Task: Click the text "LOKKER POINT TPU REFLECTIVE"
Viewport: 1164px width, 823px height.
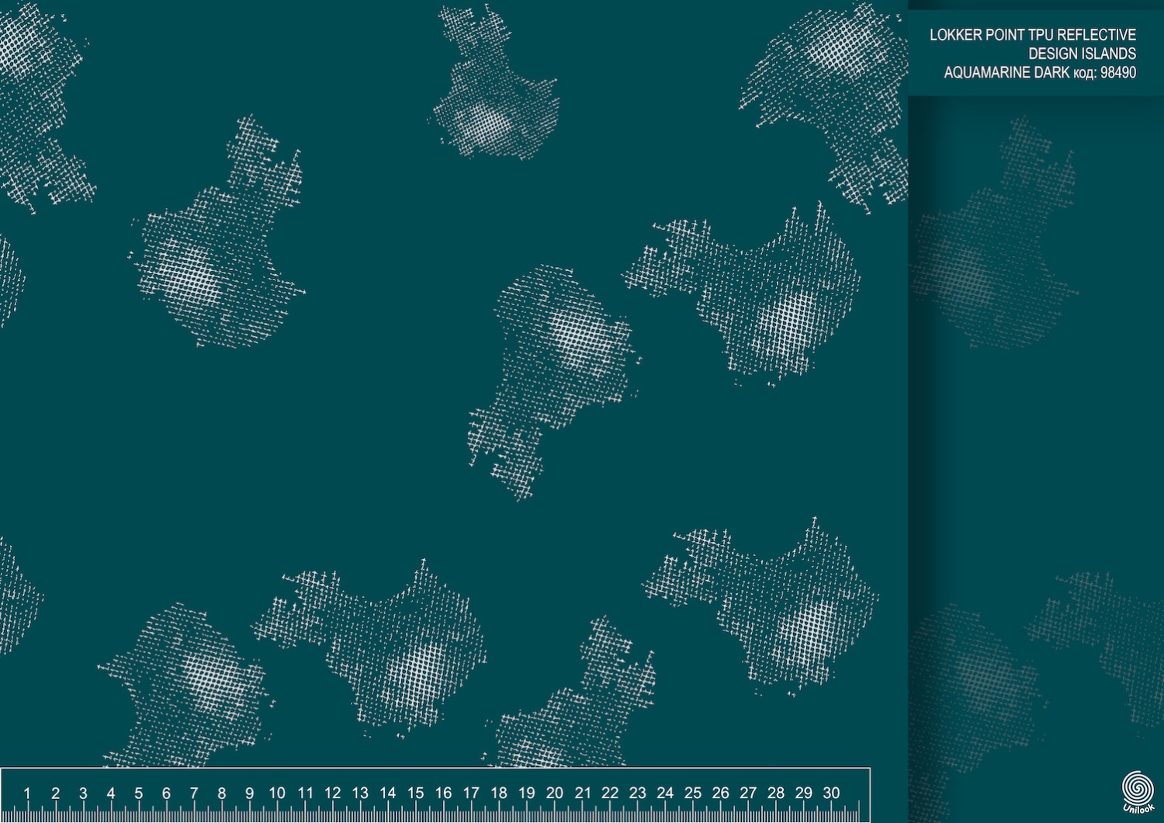Action: pyautogui.click(x=1033, y=35)
